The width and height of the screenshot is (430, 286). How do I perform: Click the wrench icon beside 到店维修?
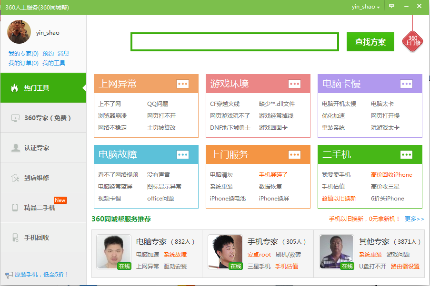[x=15, y=178]
